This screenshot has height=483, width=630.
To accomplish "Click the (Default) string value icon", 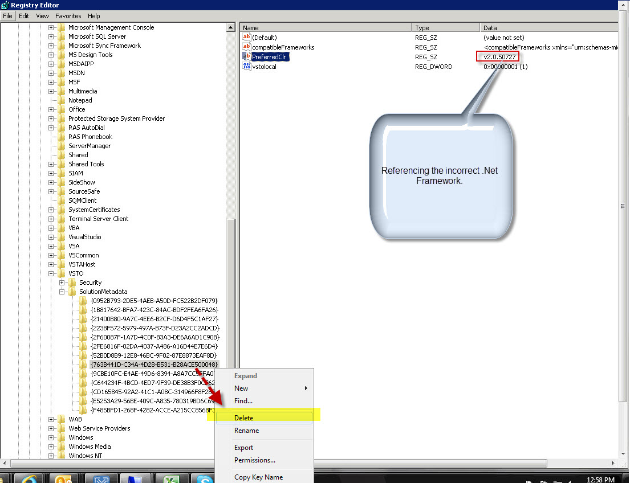I will (x=247, y=38).
